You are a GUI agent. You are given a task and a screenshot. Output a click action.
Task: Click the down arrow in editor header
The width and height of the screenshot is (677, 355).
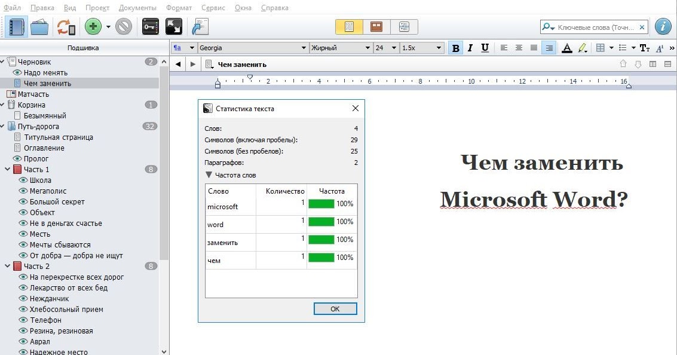click(638, 64)
